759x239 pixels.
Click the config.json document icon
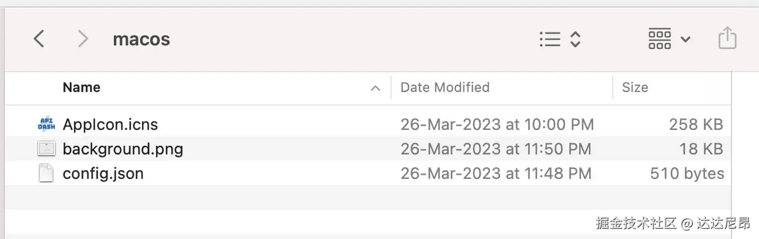47,173
